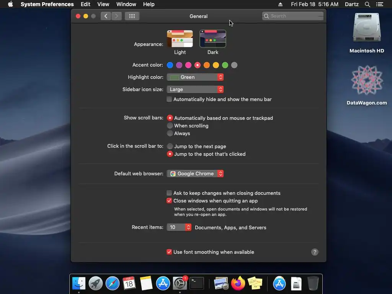Screen dimensions: 392x294
Task: Open Notification Center list icon
Action: (380, 4)
